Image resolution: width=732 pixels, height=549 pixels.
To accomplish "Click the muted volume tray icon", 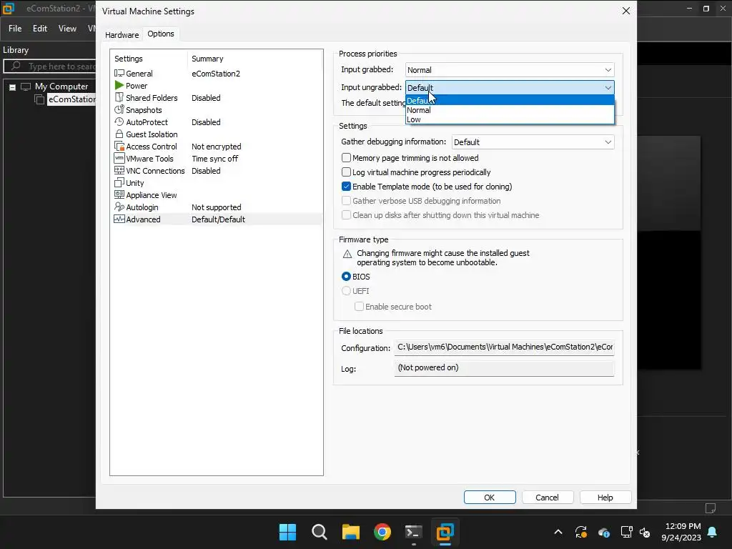I will [x=645, y=532].
